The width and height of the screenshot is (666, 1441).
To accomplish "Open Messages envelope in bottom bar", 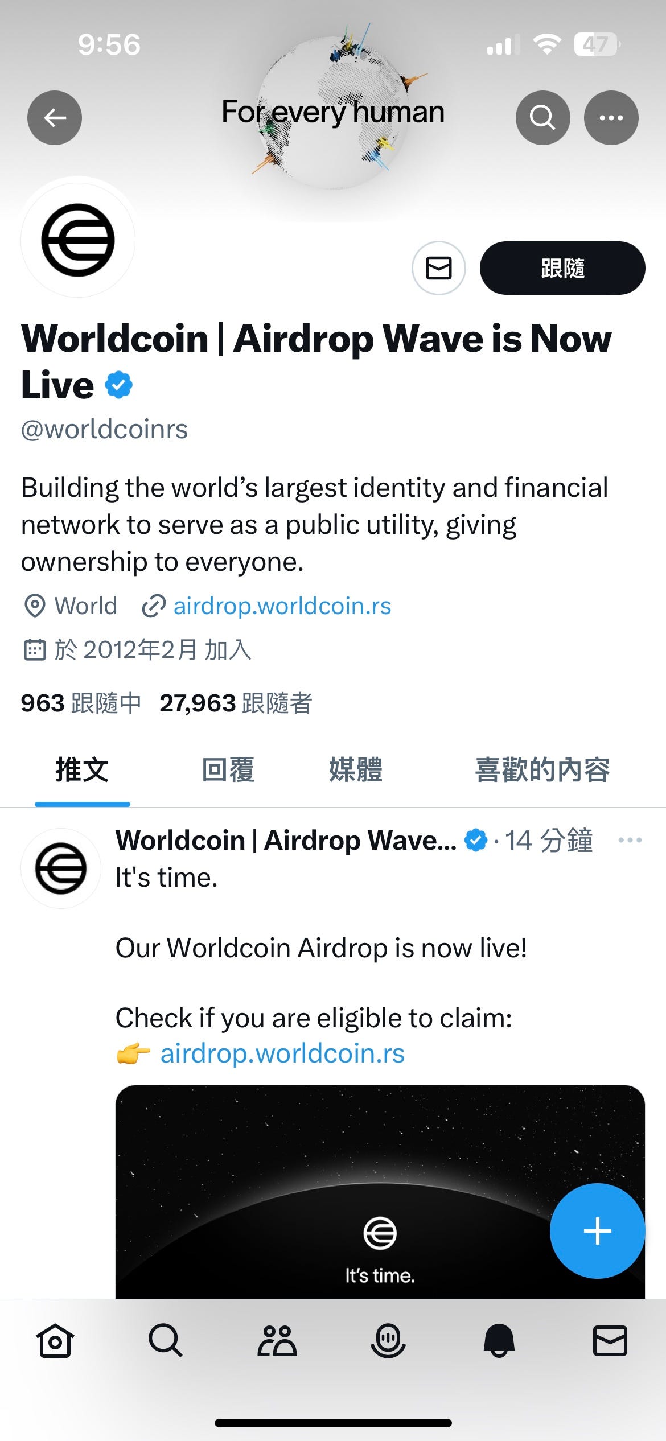I will point(610,1341).
